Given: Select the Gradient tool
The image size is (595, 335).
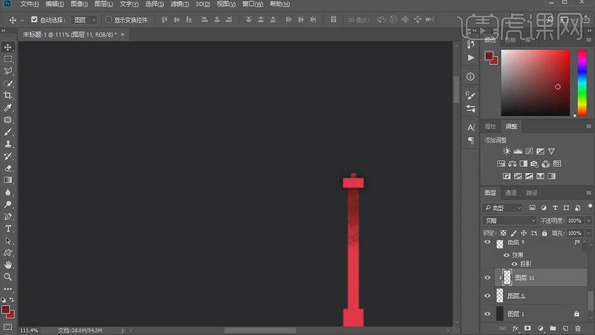Looking at the screenshot, I should point(8,180).
